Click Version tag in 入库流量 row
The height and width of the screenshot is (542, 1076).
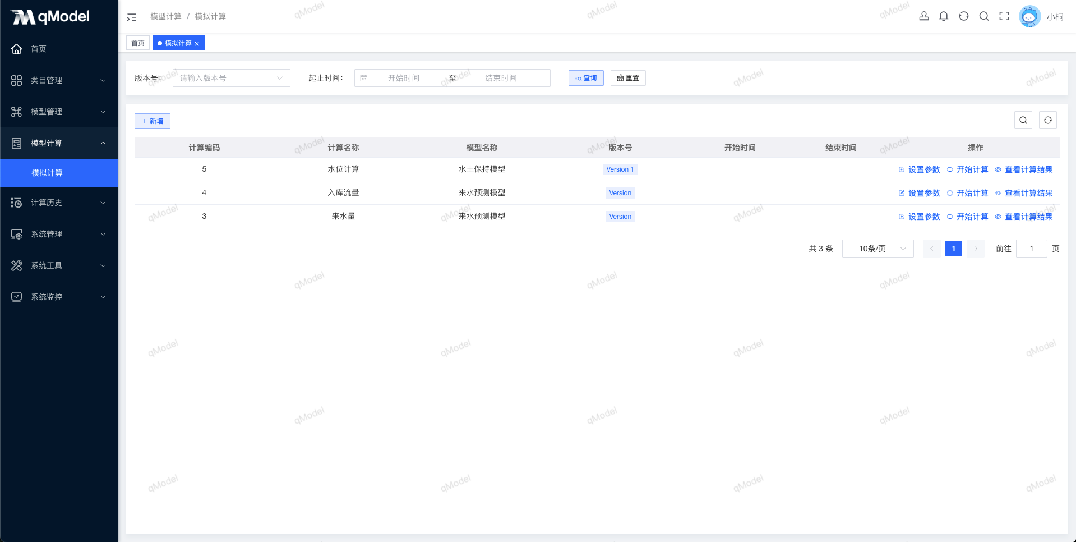click(x=620, y=193)
